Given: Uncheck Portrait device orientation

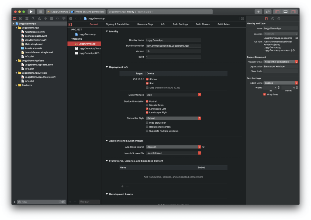Looking at the screenshot, I should point(147,101).
